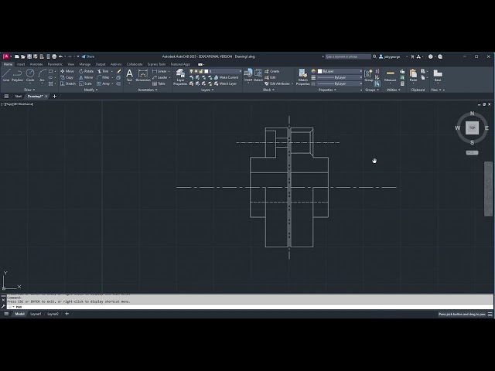The image size is (495, 371).
Task: Open the Annotate ribbon tab
Action: [x=36, y=64]
